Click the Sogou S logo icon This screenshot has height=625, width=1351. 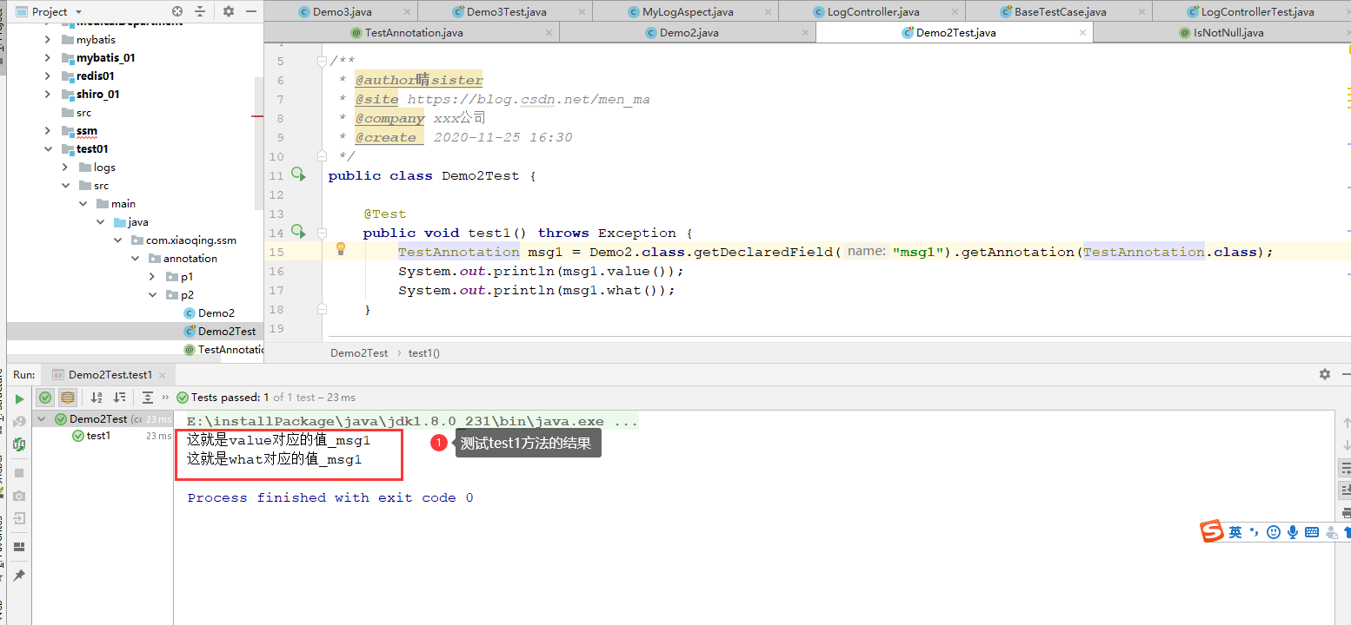[x=1213, y=532]
